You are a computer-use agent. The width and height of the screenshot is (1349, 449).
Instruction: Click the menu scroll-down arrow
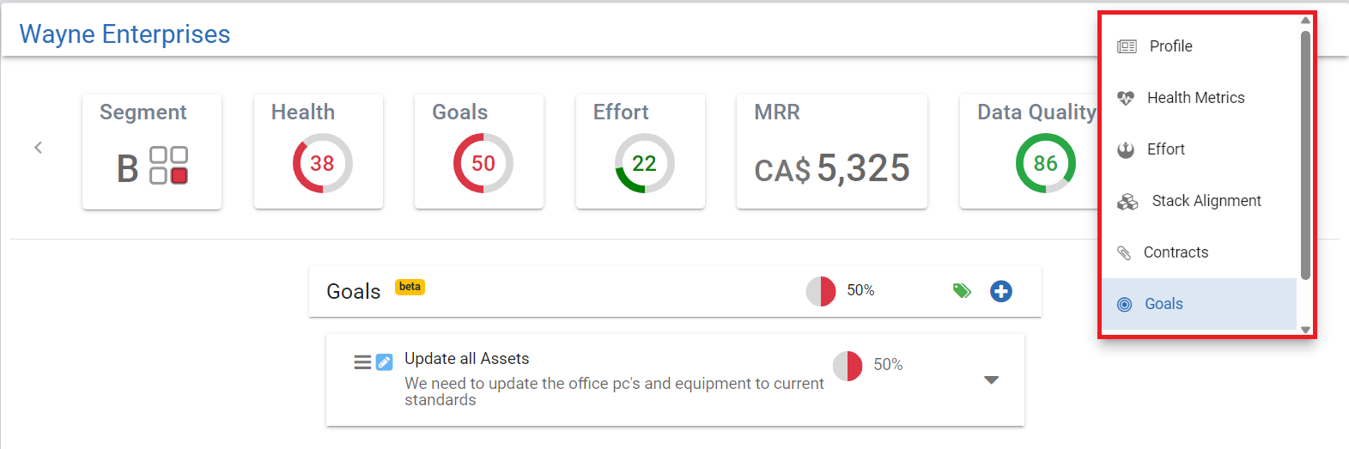(x=1305, y=330)
